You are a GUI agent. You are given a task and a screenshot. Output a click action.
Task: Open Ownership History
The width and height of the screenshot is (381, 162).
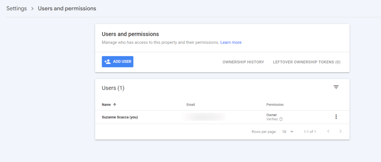[243, 62]
